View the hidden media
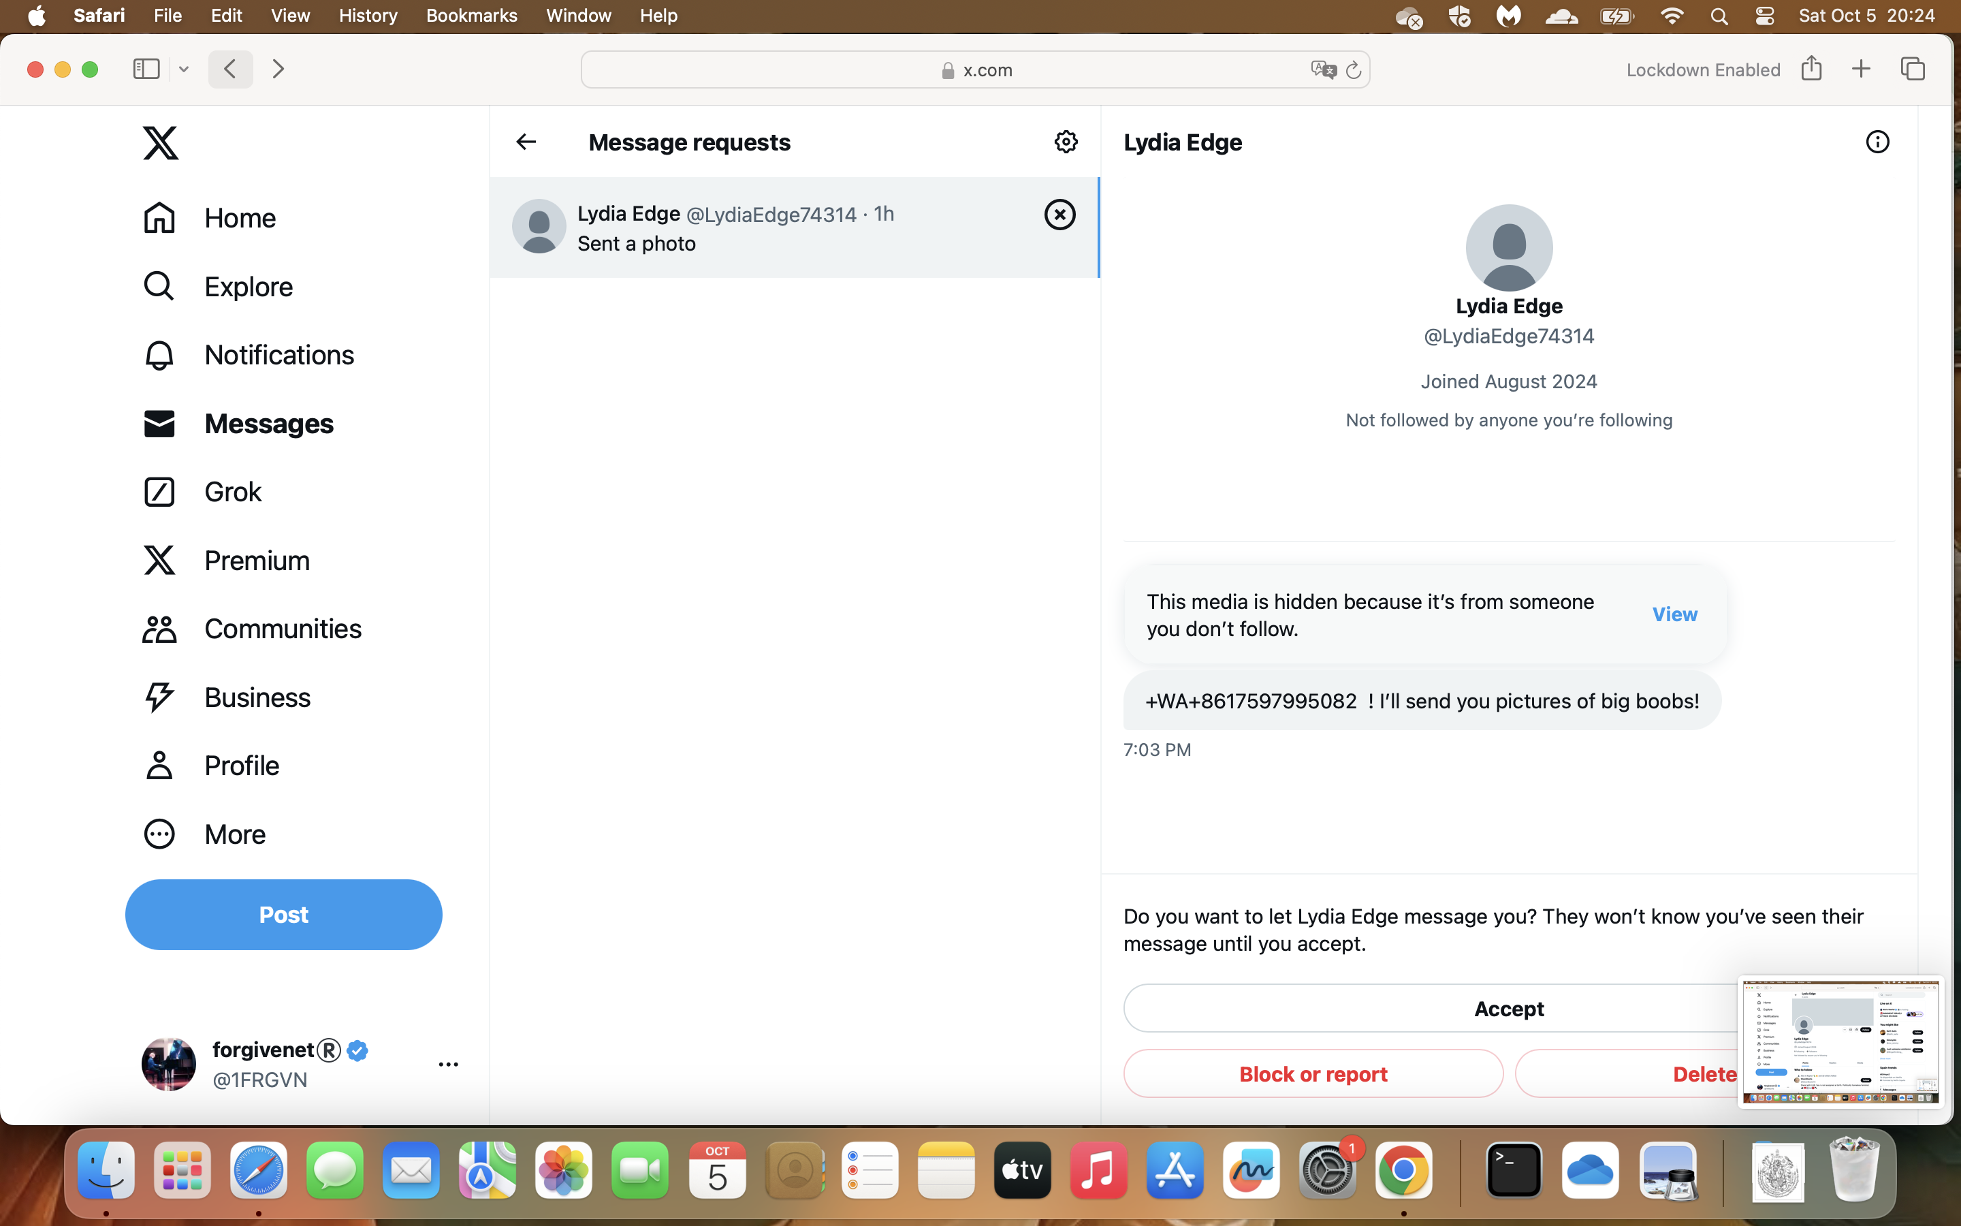 1674,614
